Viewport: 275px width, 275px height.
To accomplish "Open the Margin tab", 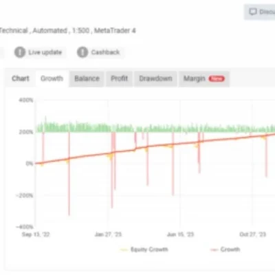I will click(x=204, y=78).
